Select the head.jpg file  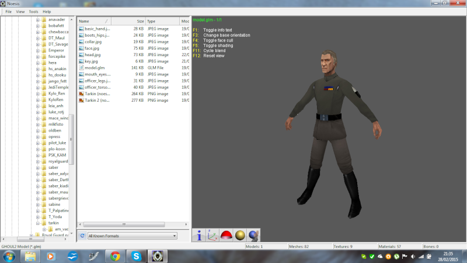(93, 55)
